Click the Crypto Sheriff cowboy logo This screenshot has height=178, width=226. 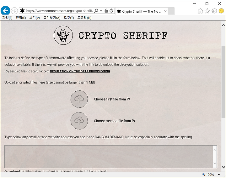pyautogui.click(x=63, y=35)
